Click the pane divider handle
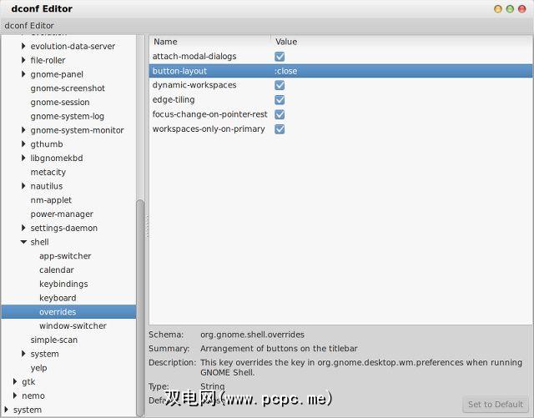This screenshot has height=418, width=534. click(147, 226)
